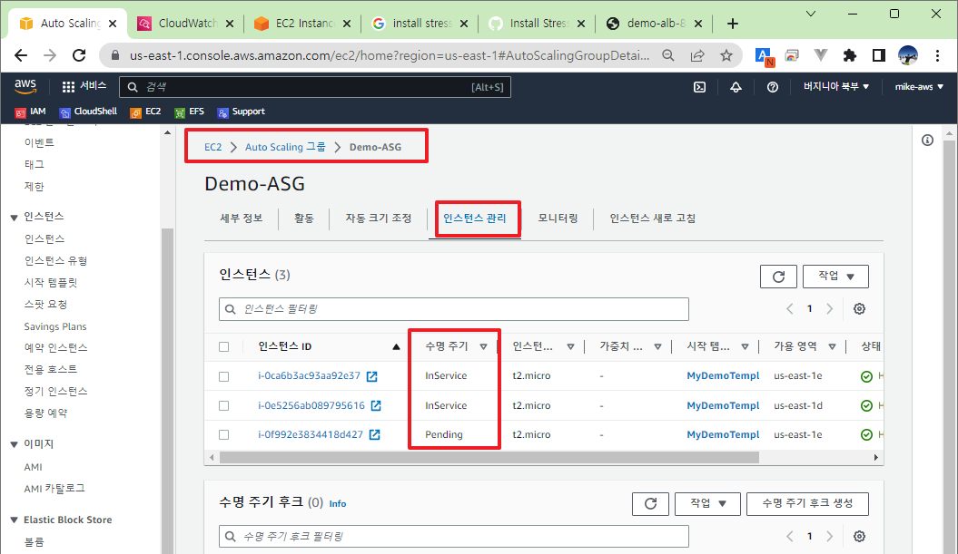Click horizontal scrollbar of instances table
This screenshot has height=554, width=958.
click(489, 458)
